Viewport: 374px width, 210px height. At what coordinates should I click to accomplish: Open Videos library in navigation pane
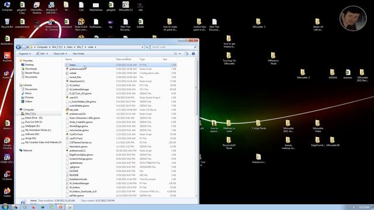click(29, 101)
